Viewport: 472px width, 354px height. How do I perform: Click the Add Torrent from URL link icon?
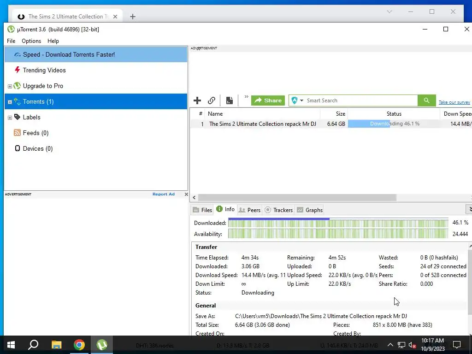(212, 100)
